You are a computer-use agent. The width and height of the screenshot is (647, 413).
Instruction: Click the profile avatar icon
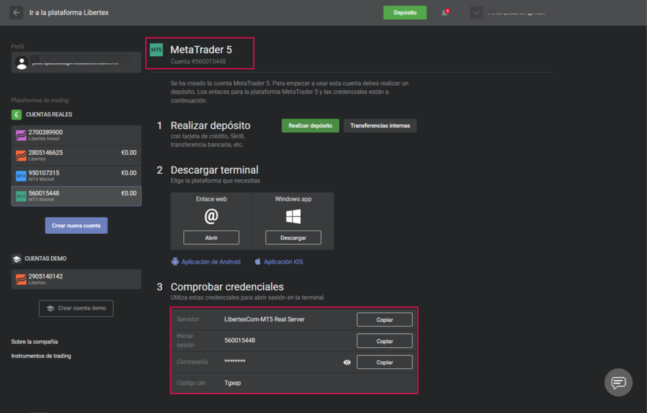[x=21, y=63]
